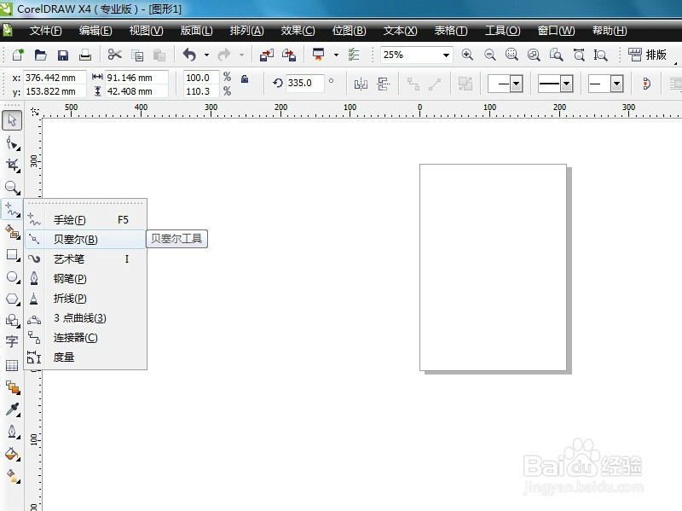Select the Ellipse tool
Image resolution: width=682 pixels, height=511 pixels.
pyautogui.click(x=12, y=277)
